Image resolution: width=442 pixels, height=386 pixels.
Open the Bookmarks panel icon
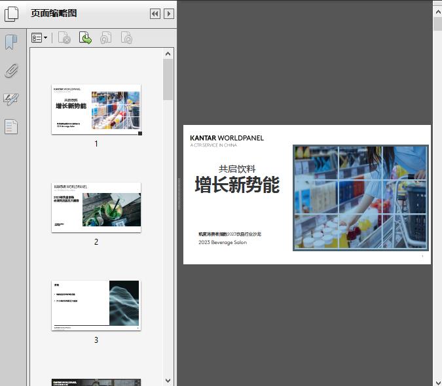tap(11, 43)
